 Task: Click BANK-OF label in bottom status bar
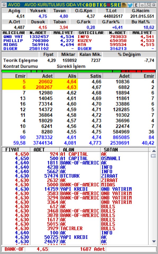coord(14,249)
